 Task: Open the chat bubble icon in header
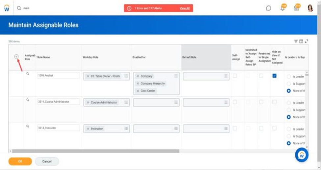coord(269,8)
